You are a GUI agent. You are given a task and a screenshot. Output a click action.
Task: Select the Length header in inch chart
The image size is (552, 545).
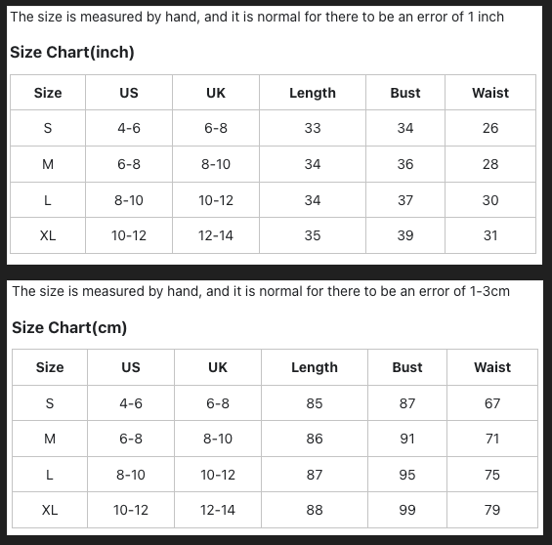pos(313,93)
